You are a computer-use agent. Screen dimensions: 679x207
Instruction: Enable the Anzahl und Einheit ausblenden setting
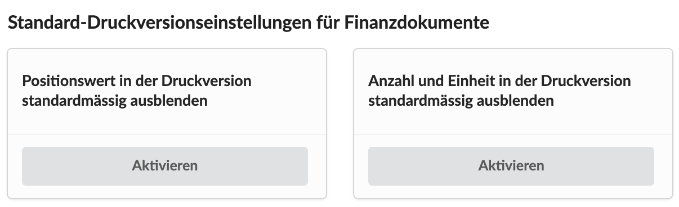coord(511,166)
